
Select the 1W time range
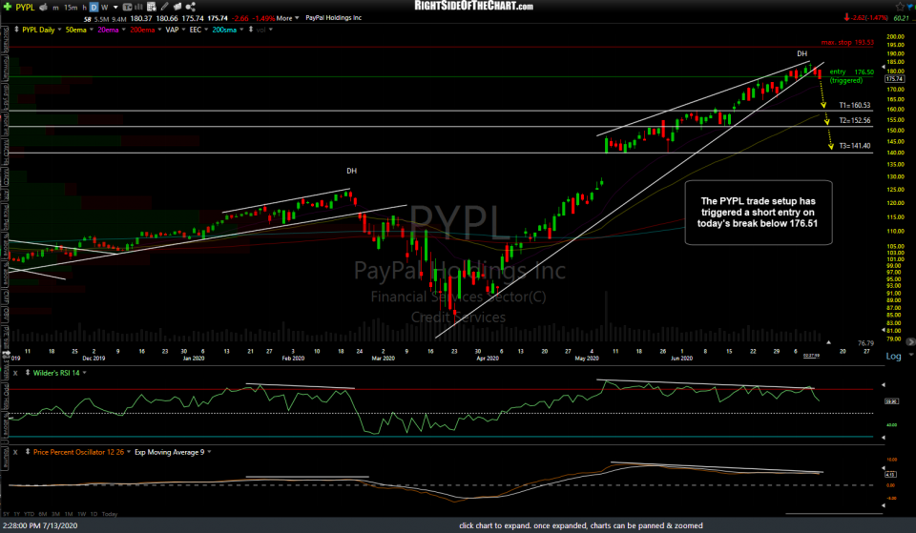[81, 514]
